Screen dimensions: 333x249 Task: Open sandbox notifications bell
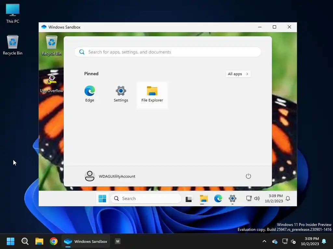(288, 198)
